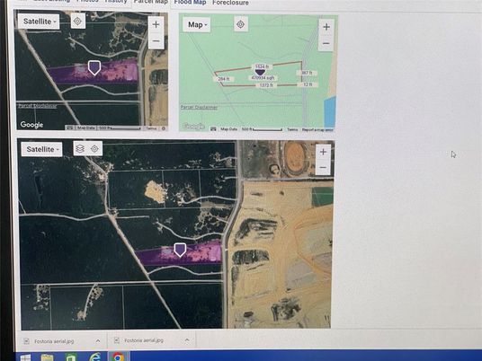Recenter the large satellite map with target icon
Screen dimensions: 482x361
tap(94, 149)
